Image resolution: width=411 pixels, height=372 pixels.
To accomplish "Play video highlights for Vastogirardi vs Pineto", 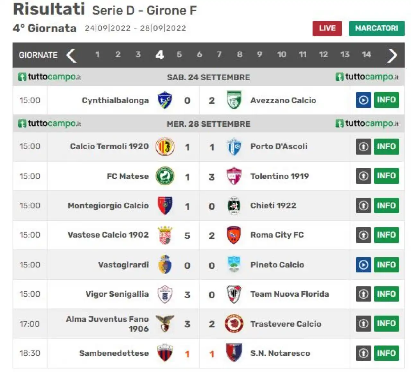I will 363,265.
